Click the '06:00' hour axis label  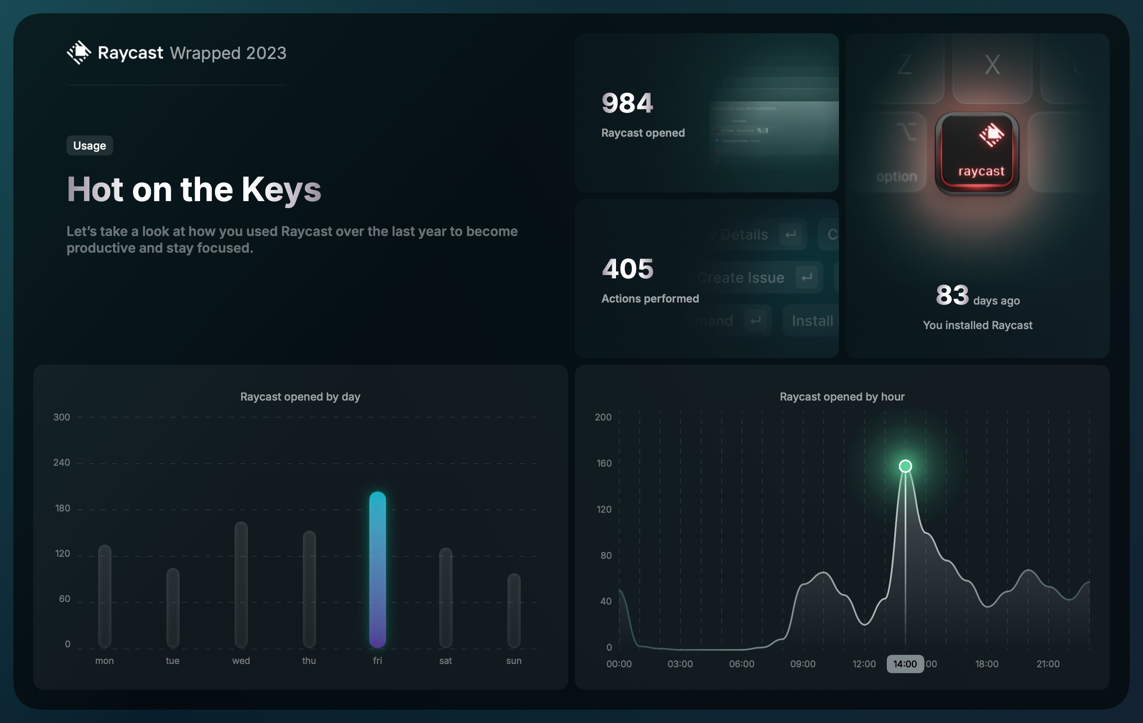742,664
